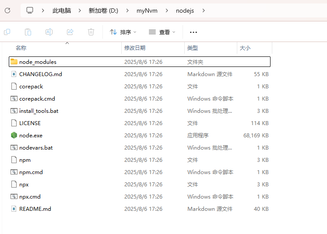Click the refresh icon
Image resolution: width=327 pixels, height=234 pixels.
pyautogui.click(x=7, y=10)
